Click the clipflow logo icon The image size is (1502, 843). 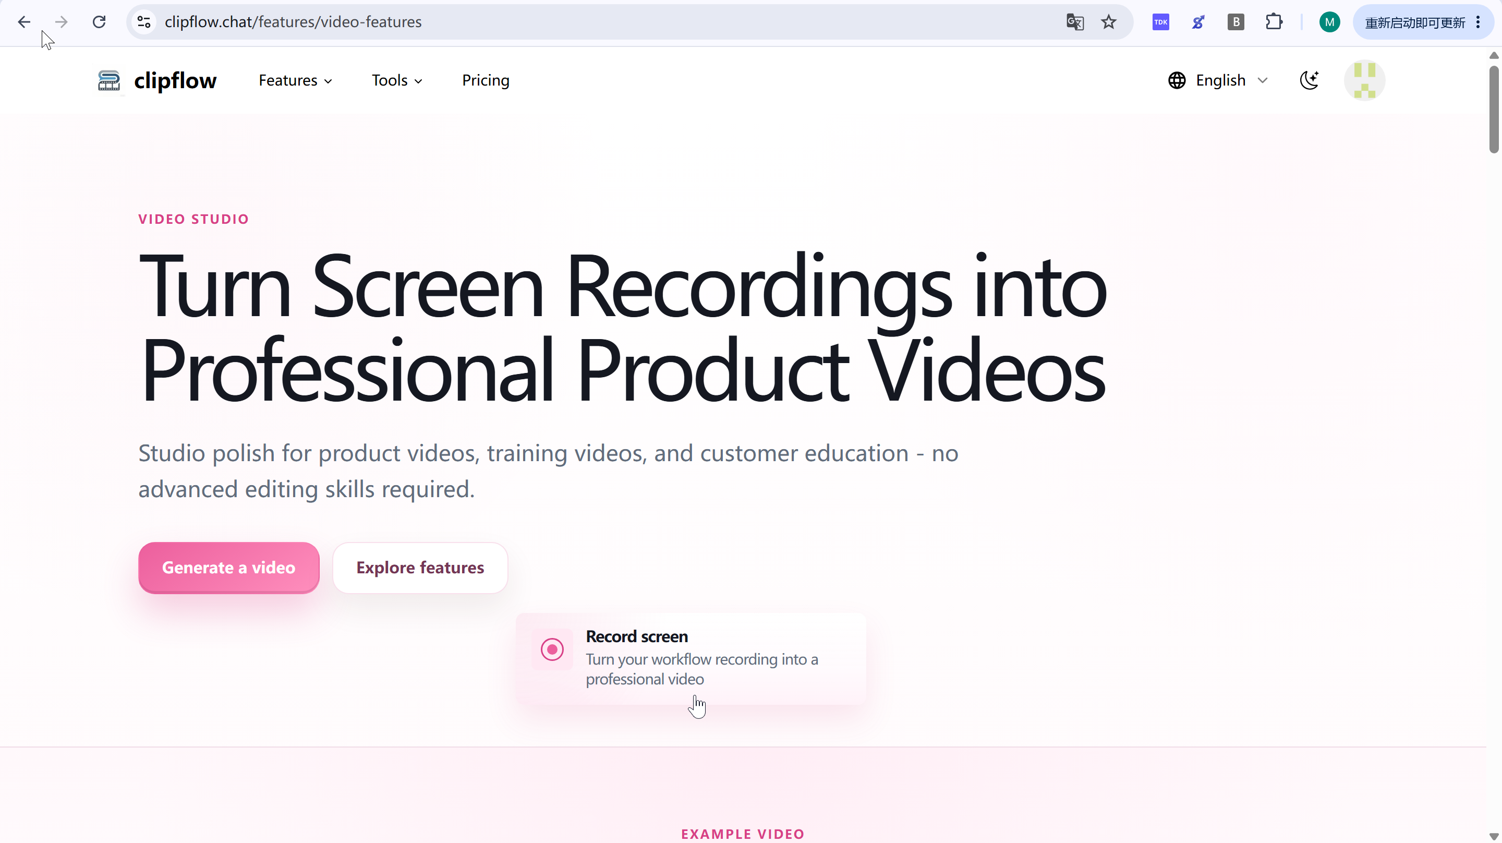[x=109, y=80]
